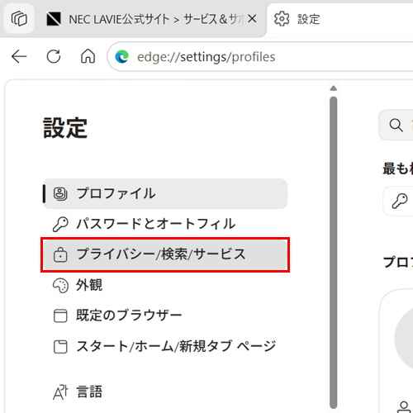413x413 pixels.
Task: Select the 設定 browser tab
Action: click(x=340, y=19)
